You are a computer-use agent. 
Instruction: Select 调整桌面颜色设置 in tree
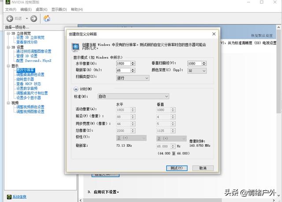(30, 75)
